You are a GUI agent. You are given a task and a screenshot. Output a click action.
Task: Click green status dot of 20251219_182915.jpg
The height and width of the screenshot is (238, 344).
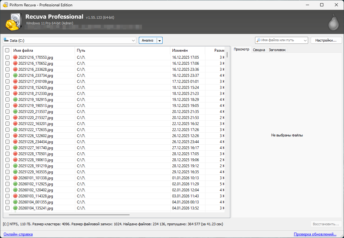coord(15,100)
